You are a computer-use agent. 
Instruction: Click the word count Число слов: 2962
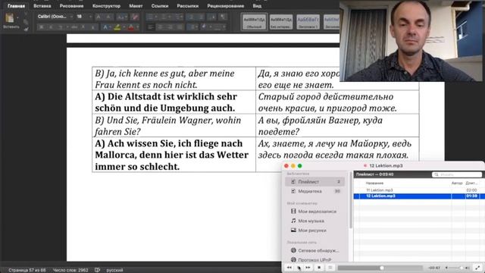coord(70,270)
